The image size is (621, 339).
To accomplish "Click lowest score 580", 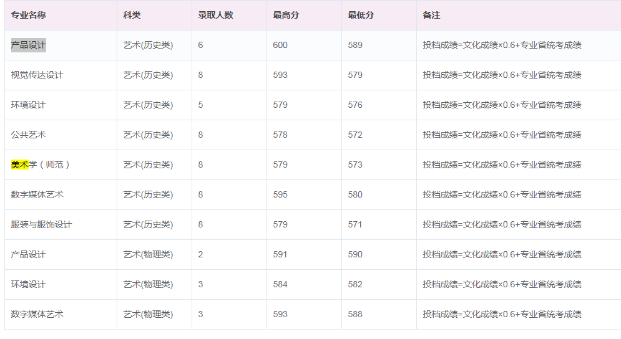I will [355, 194].
